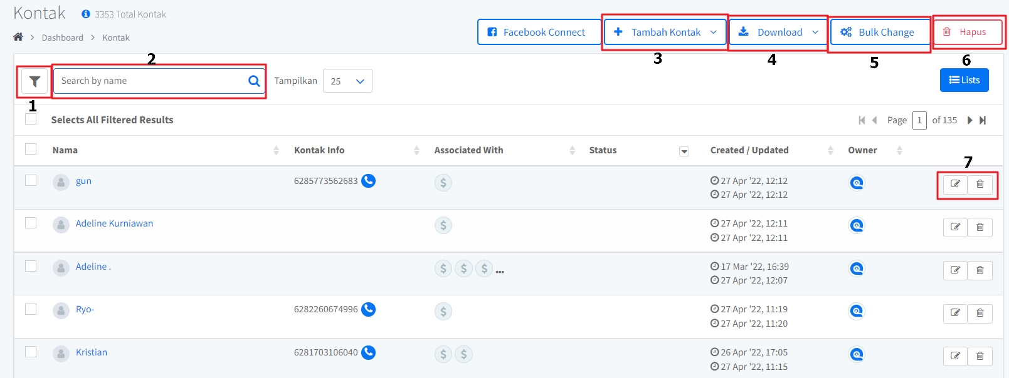1009x378 pixels.
Task: Sort by the Nama column
Action: tap(276, 150)
